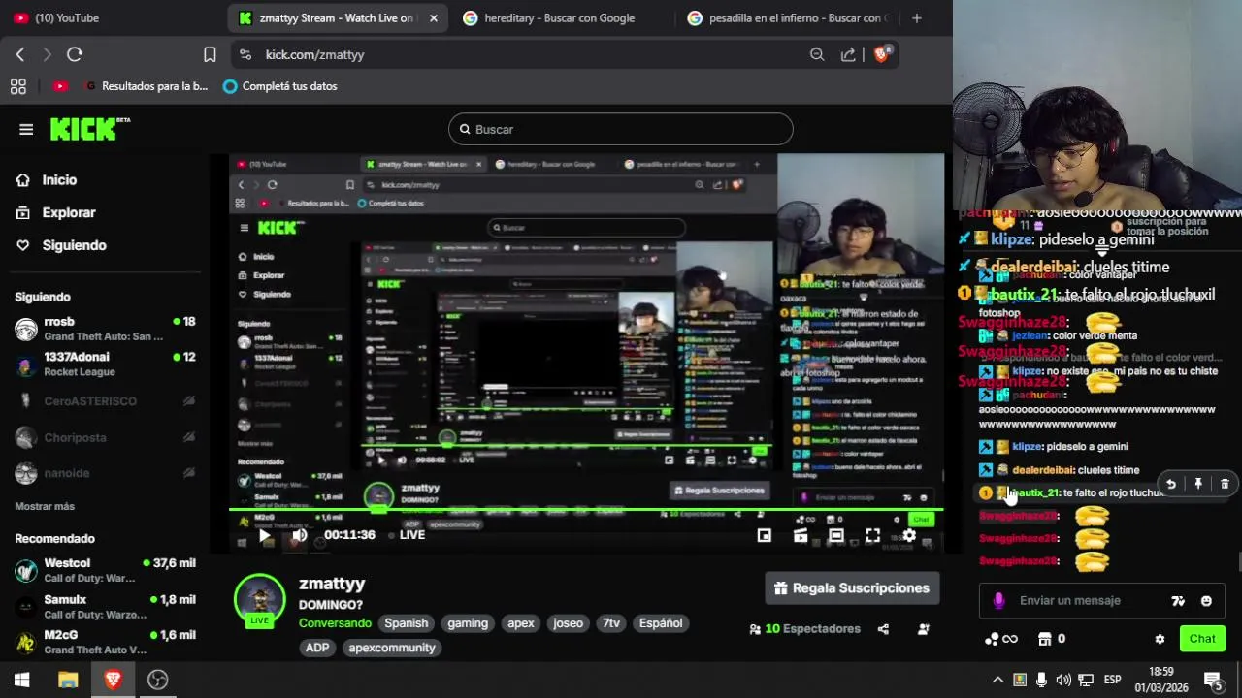Viewport: 1242px width, 698px height.
Task: Click the Regala Suscripciones button
Action: pos(852,588)
